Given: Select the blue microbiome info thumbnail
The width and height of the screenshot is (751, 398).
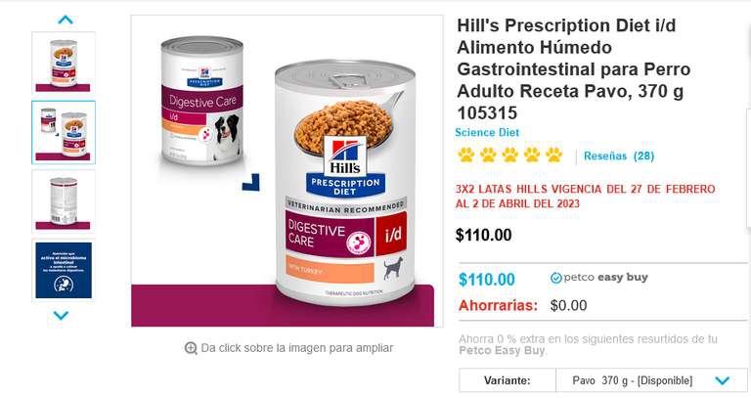Looking at the screenshot, I should pos(64,270).
